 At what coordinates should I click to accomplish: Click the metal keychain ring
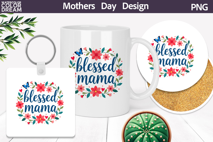[41, 50]
